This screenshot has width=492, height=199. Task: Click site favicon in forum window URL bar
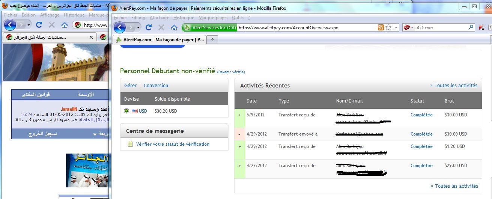click(77, 25)
